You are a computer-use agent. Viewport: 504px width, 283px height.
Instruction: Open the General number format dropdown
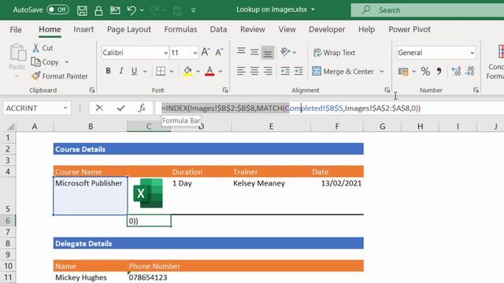coord(472,53)
